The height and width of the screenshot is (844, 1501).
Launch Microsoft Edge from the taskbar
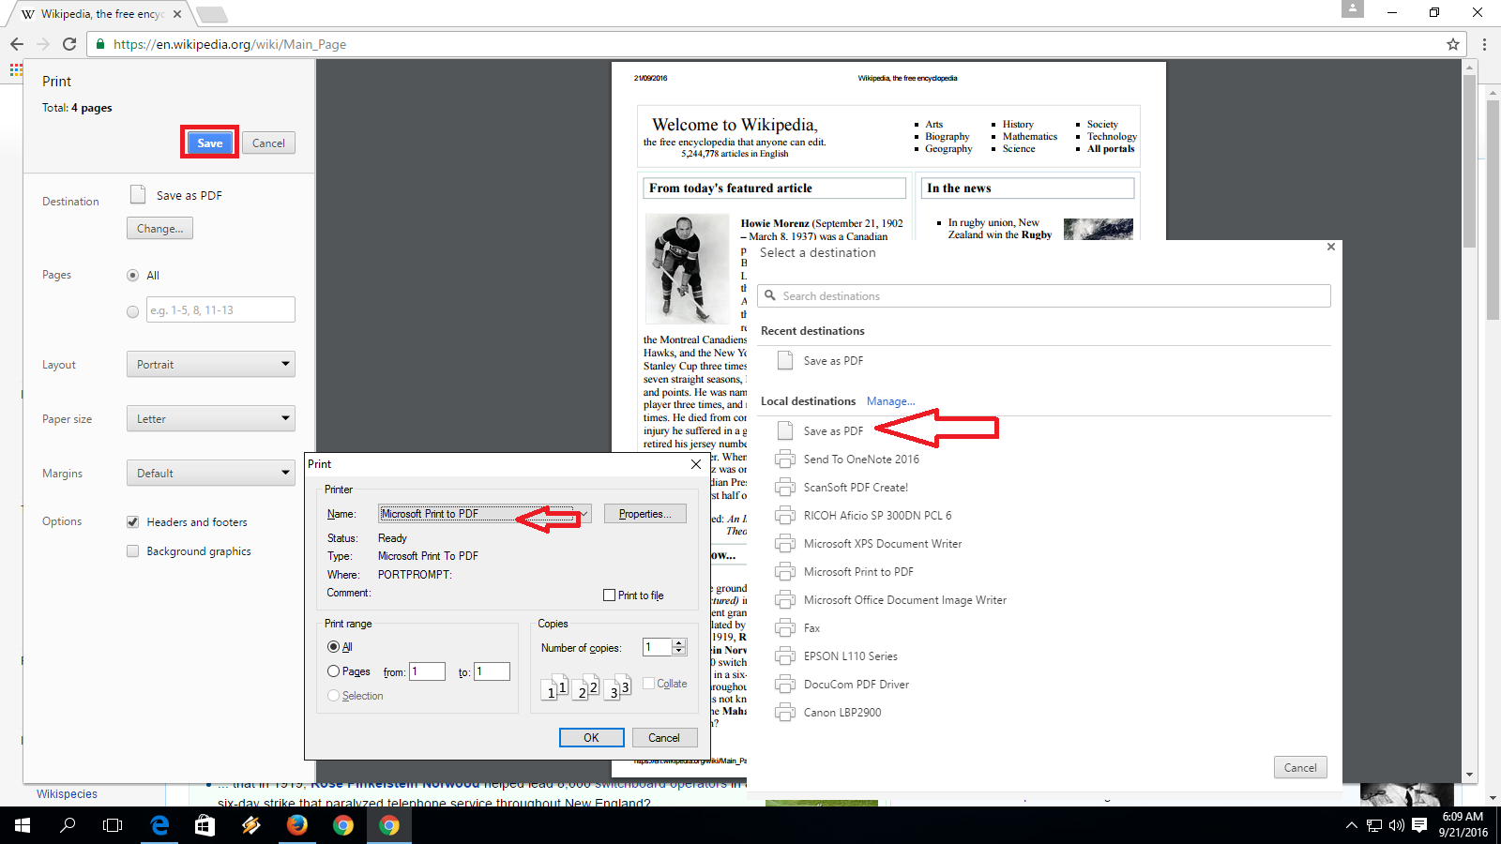pos(159,825)
